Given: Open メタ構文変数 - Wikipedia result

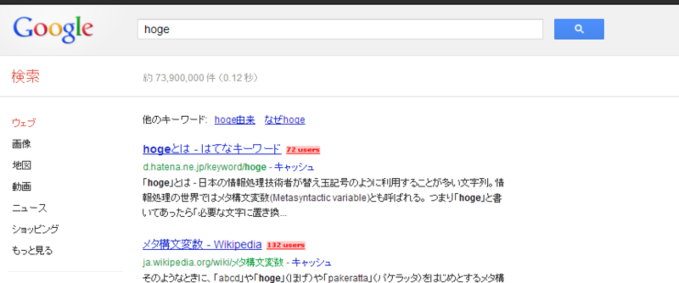Looking at the screenshot, I should 202,244.
